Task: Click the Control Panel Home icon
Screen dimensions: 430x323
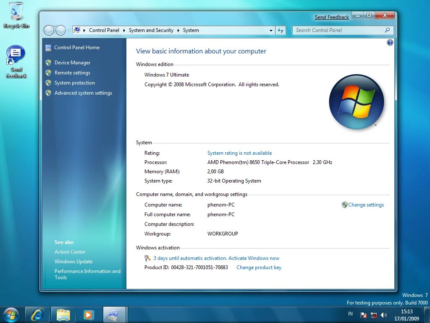Action: coord(48,48)
